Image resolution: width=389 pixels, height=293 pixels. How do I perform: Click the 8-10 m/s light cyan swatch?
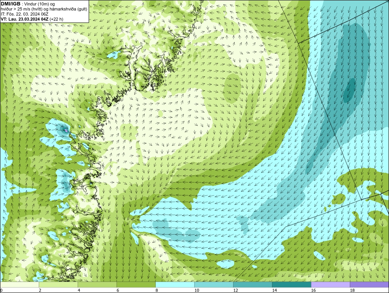click(175, 284)
